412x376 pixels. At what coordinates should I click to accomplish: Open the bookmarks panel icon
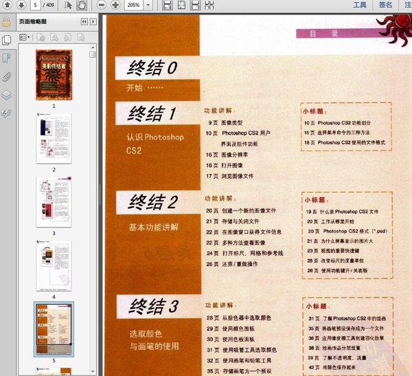click(x=6, y=58)
